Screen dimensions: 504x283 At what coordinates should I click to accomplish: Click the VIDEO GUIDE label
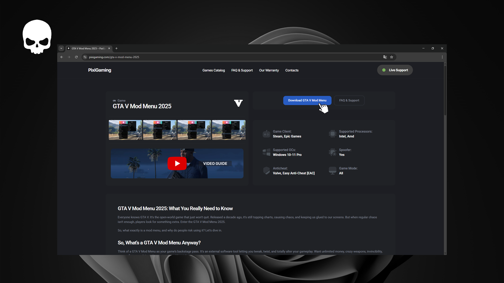pyautogui.click(x=215, y=164)
